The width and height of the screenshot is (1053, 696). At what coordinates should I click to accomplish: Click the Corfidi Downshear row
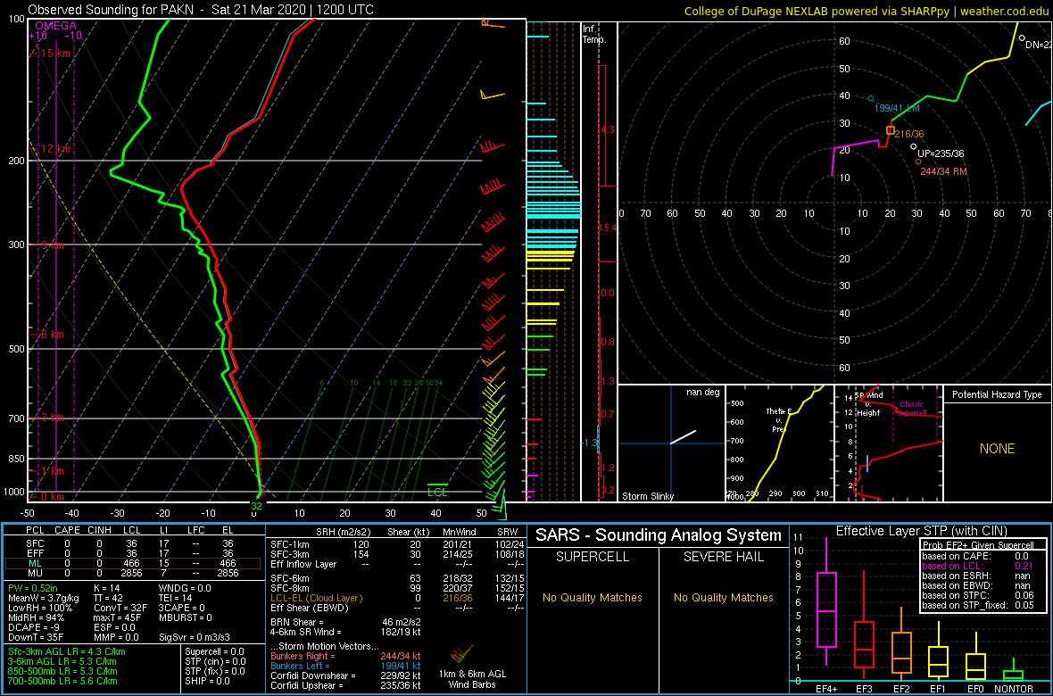[x=346, y=675]
